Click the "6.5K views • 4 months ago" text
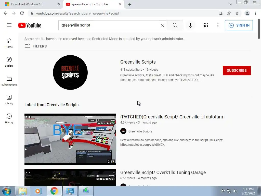 138,178
